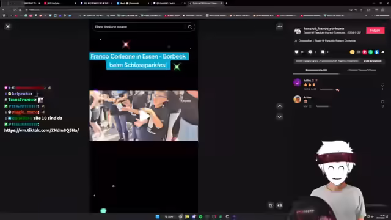Screen dimensions: 391x220
Task: Switch to the creator videos tab
Action: (362, 70)
